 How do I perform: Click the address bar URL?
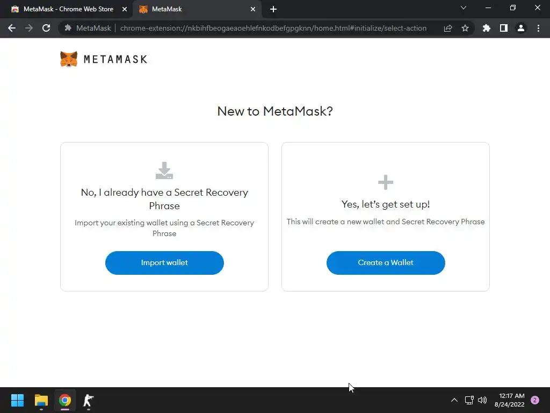pos(273,28)
